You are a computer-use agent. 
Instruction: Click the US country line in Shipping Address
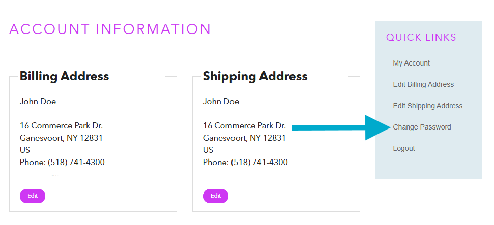tap(208, 150)
